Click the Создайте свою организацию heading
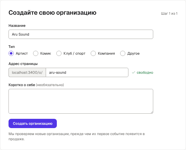The width and height of the screenshot is (186, 150). click(52, 13)
